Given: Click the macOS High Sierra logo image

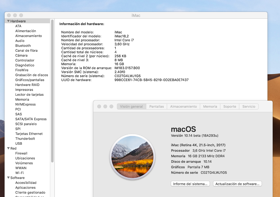Looking at the screenshot, I should click(132, 157).
